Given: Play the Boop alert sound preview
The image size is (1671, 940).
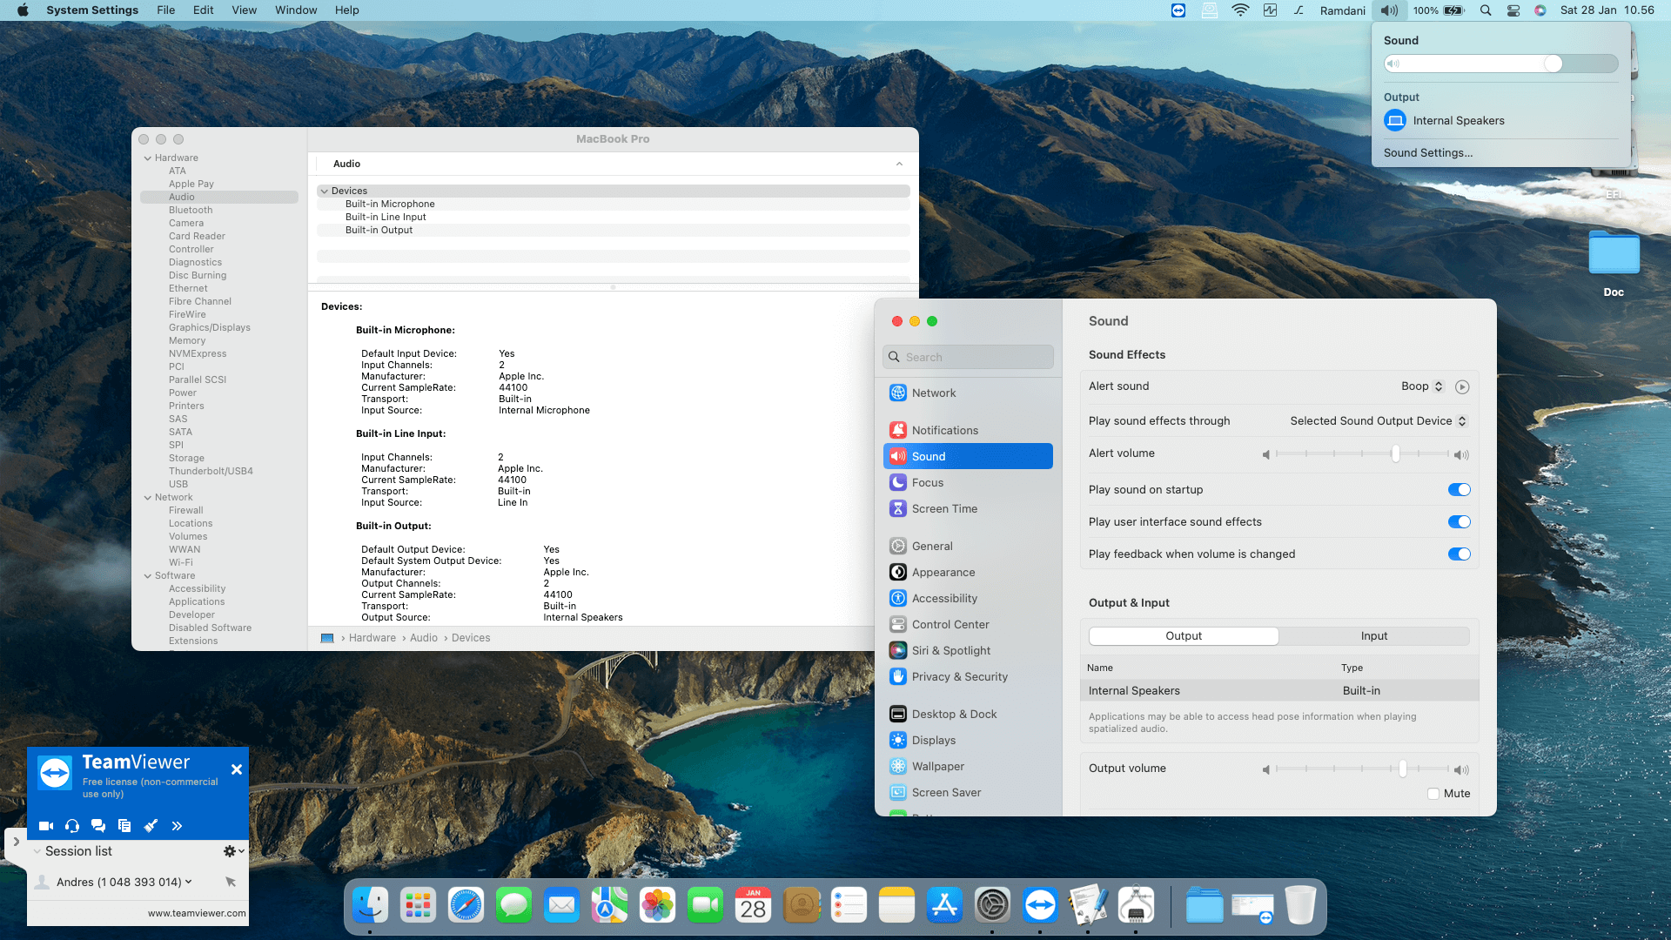Looking at the screenshot, I should point(1462,387).
